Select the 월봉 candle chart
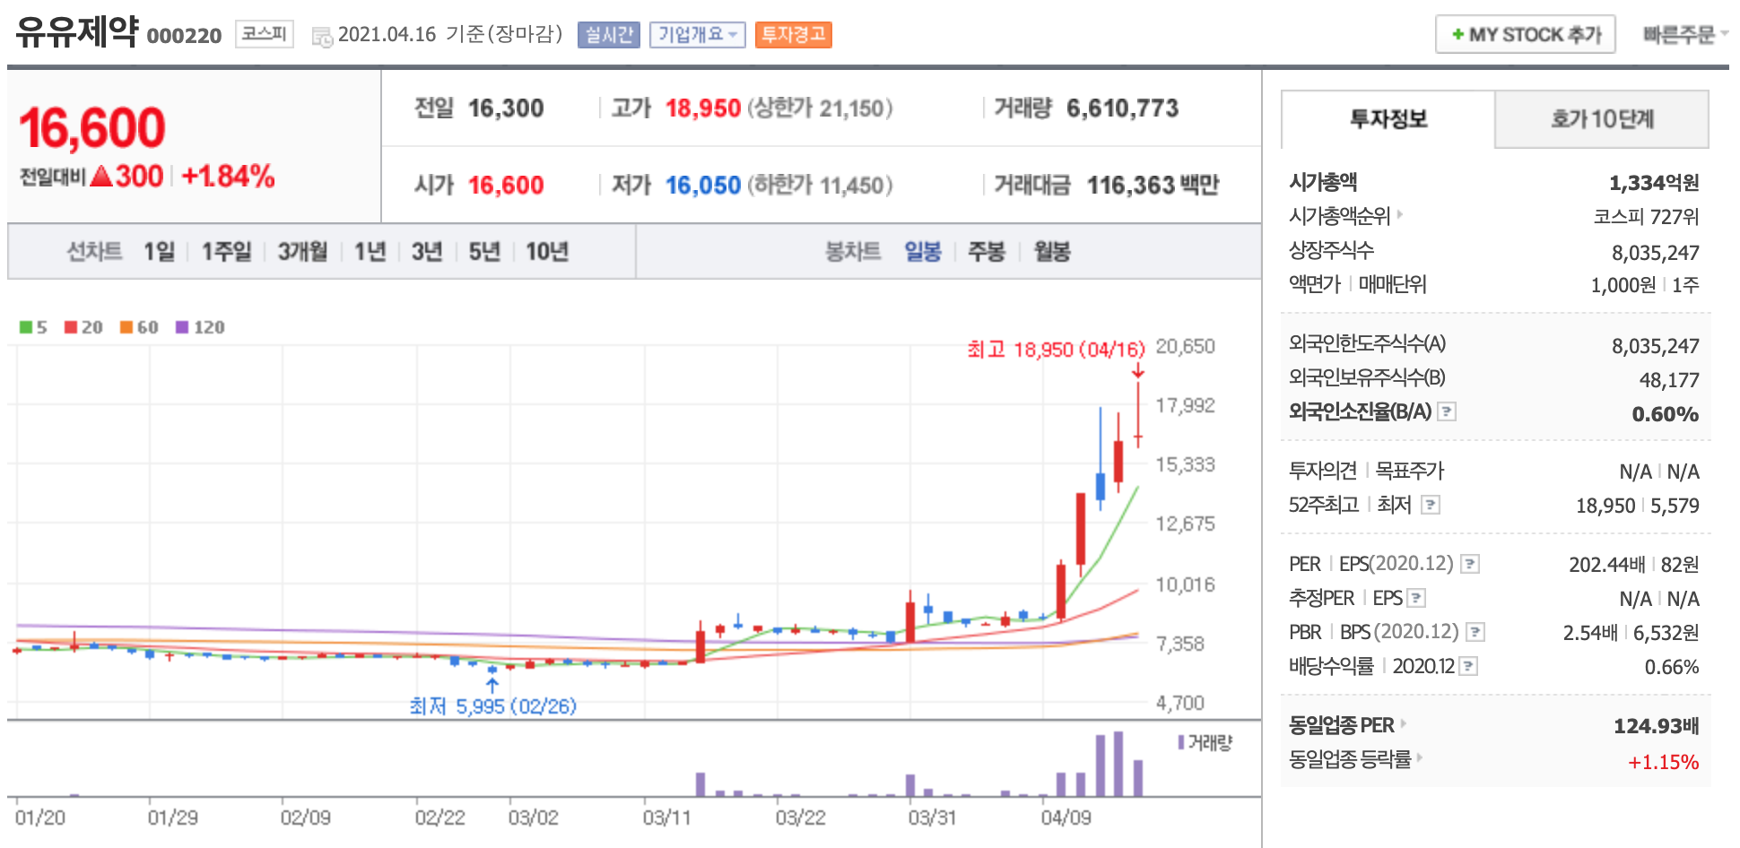The width and height of the screenshot is (1740, 848). pyautogui.click(x=1052, y=252)
